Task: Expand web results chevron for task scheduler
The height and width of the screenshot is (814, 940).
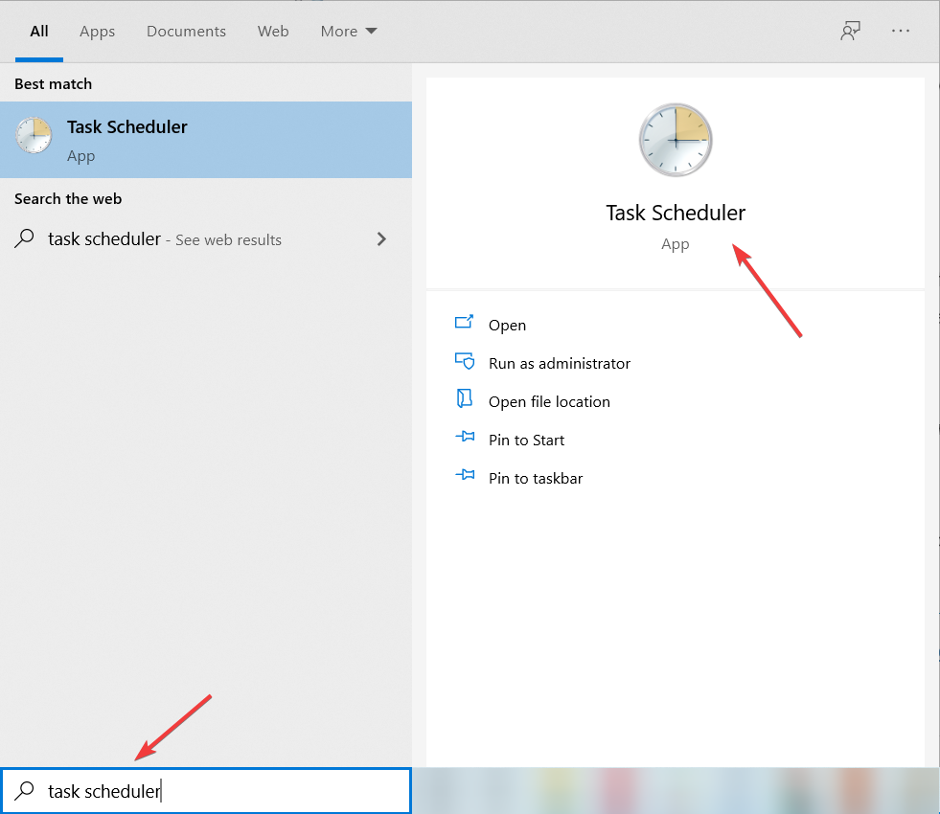Action: [x=381, y=239]
